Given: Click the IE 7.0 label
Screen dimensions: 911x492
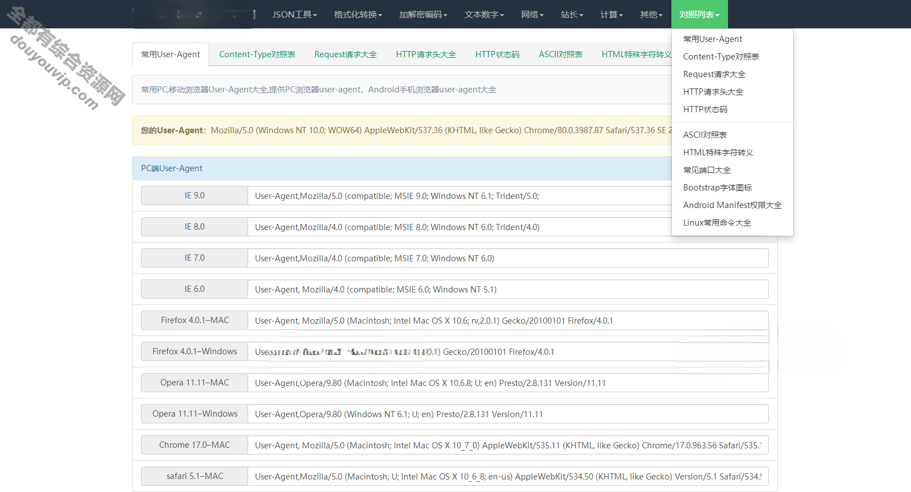Looking at the screenshot, I should coord(194,258).
